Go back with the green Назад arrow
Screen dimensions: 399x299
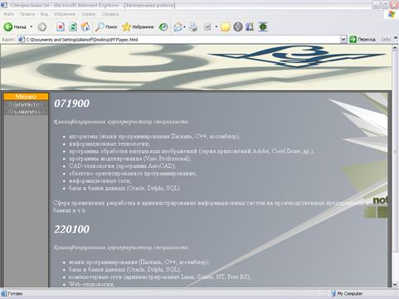coord(15,27)
